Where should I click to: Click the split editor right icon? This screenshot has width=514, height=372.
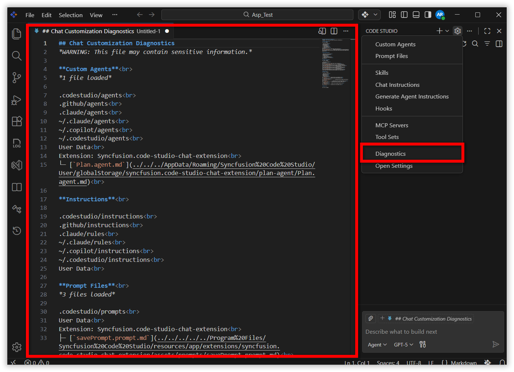point(334,31)
